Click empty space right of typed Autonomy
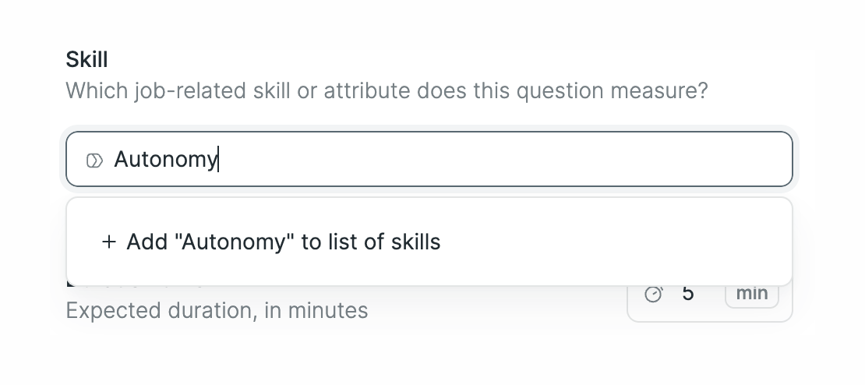Screen dimensions: 865x385 (507, 160)
